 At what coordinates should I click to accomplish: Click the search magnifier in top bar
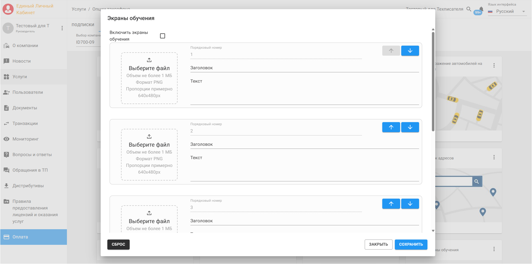(469, 9)
